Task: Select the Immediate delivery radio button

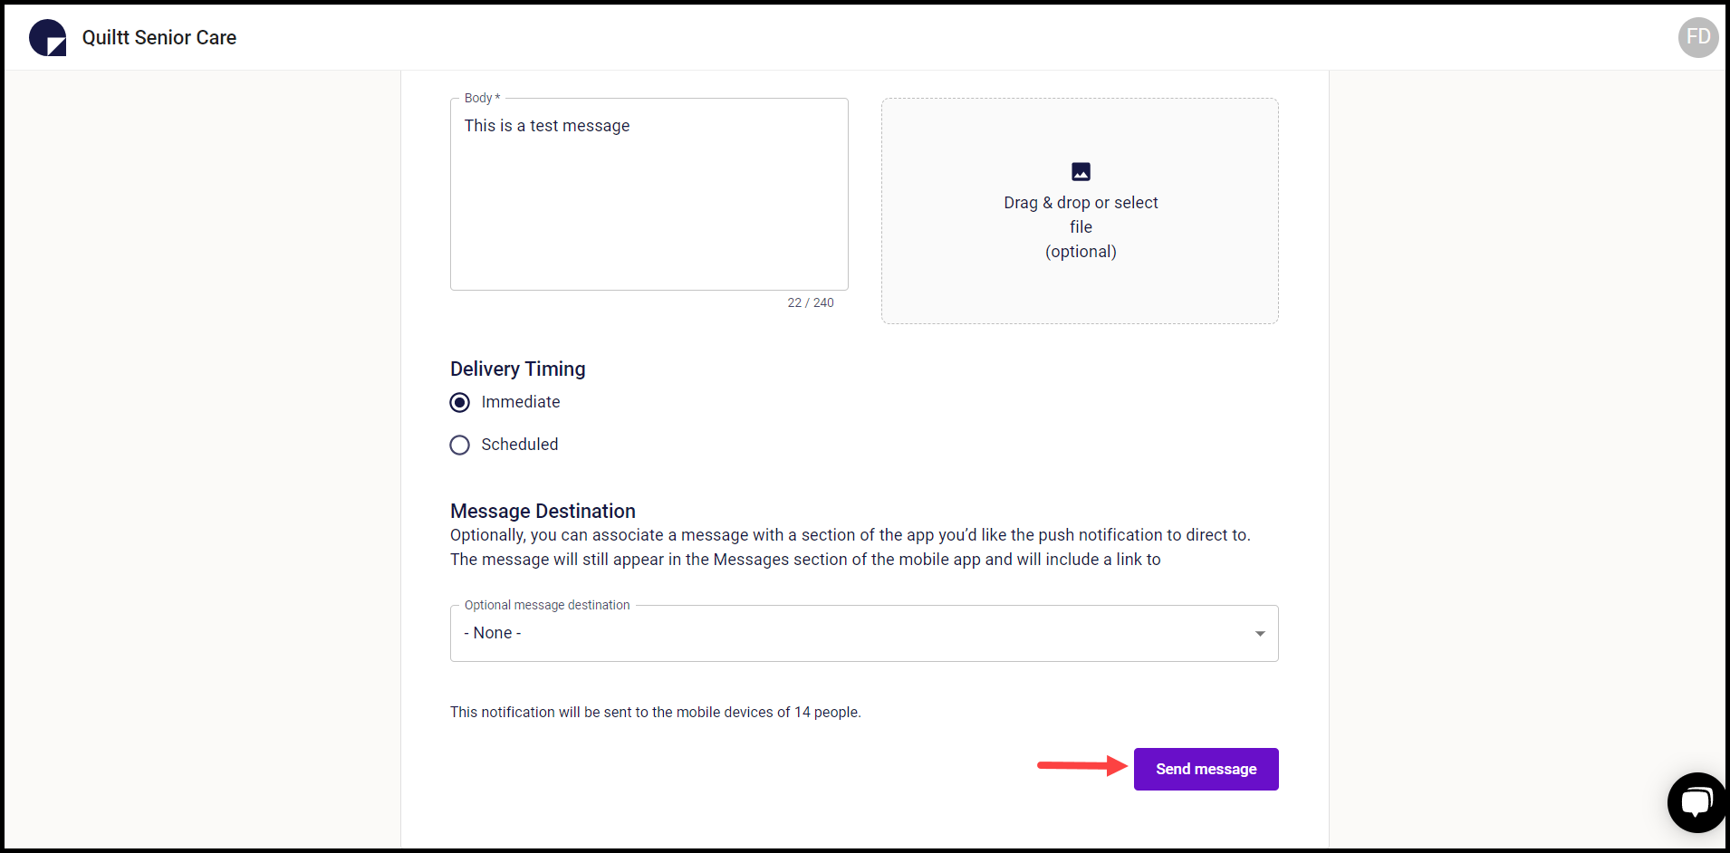Action: (x=460, y=402)
